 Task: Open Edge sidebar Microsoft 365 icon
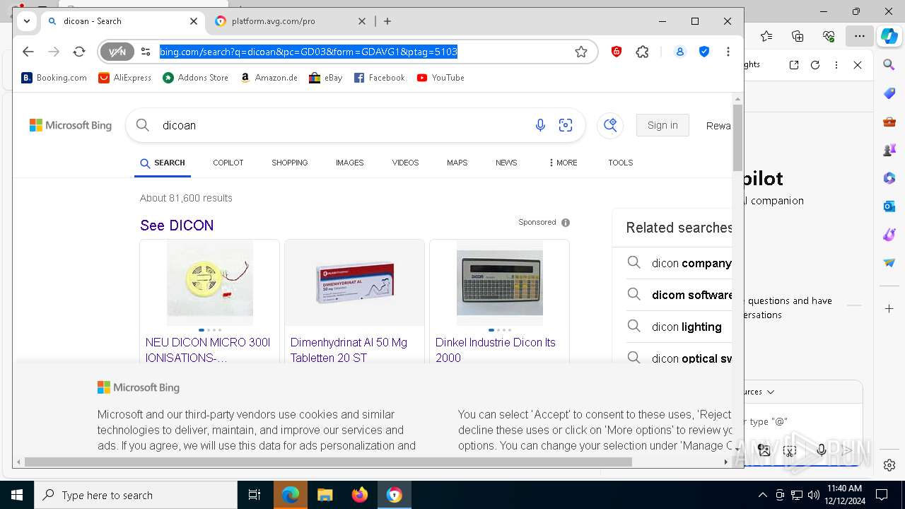click(x=889, y=178)
